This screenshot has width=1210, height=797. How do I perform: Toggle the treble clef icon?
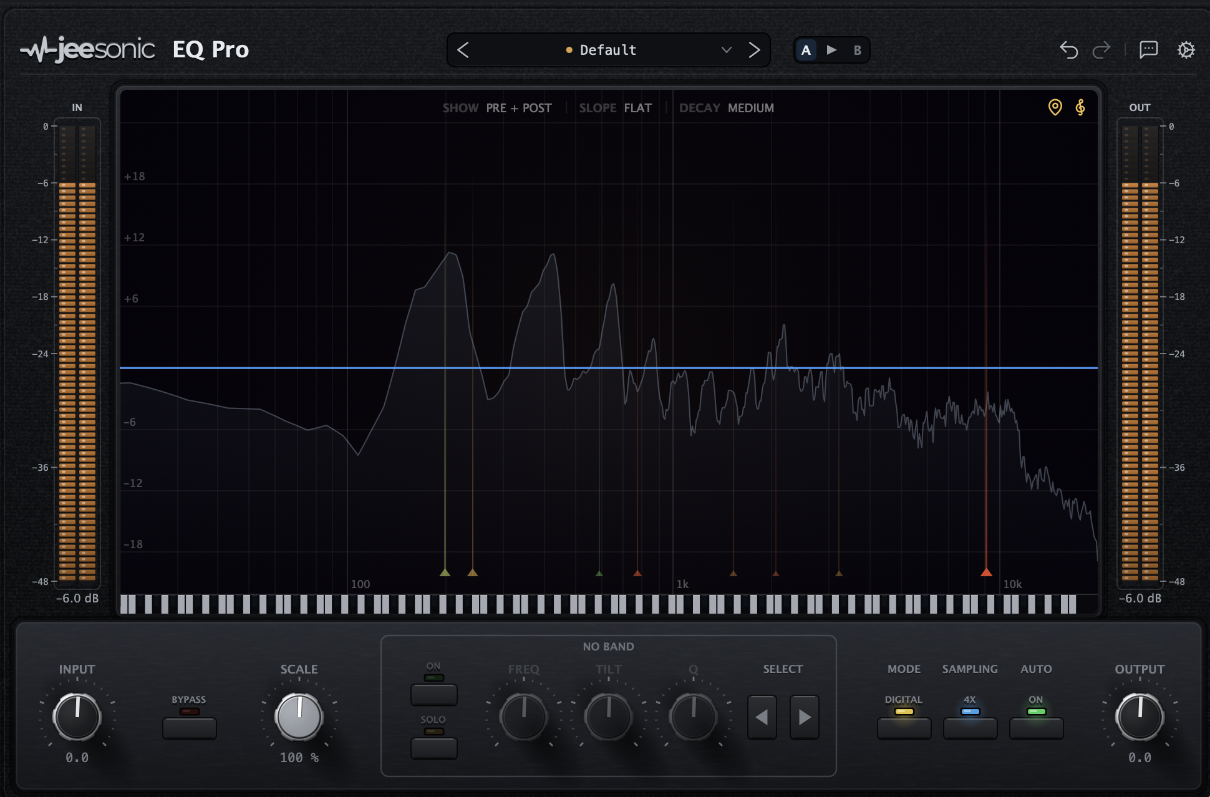pos(1080,107)
